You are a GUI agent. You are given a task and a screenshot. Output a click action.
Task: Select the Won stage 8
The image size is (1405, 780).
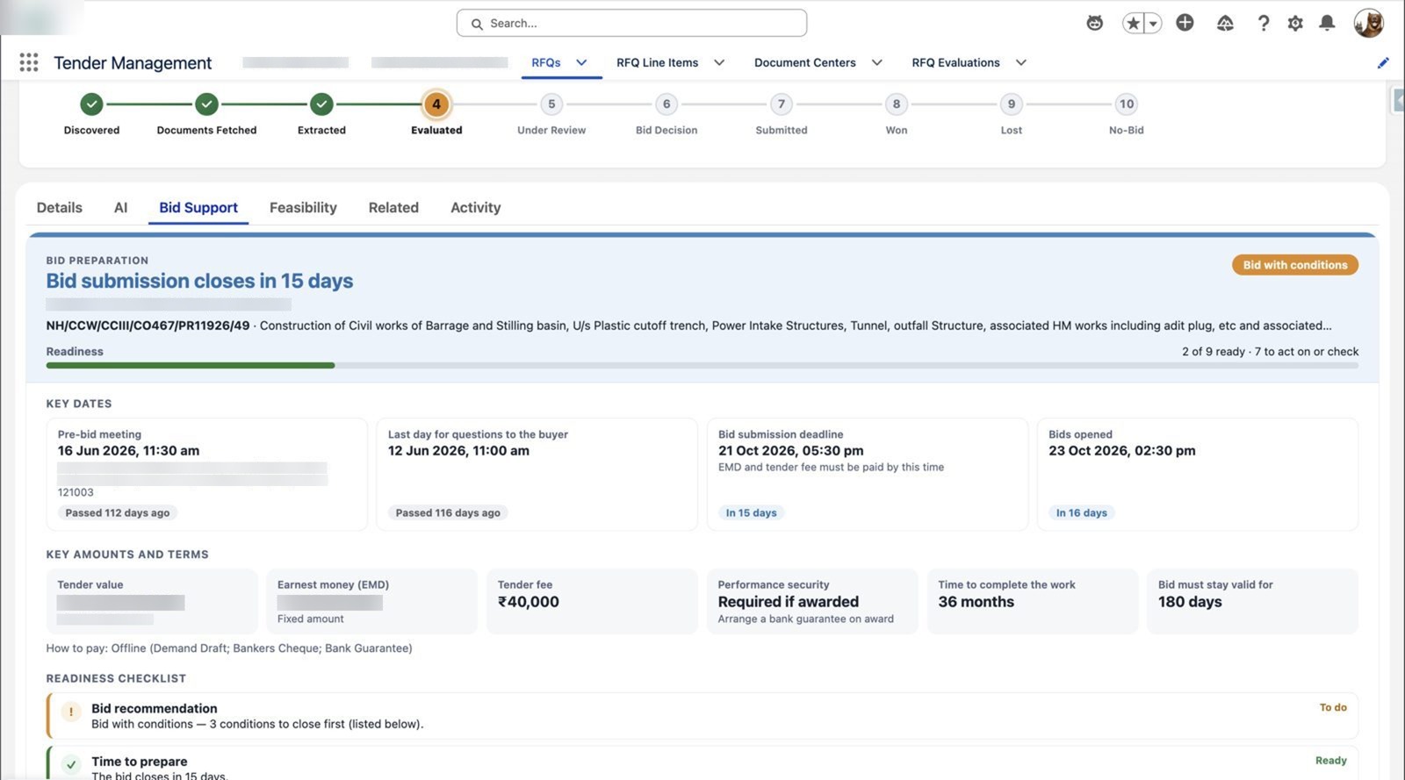(x=897, y=104)
